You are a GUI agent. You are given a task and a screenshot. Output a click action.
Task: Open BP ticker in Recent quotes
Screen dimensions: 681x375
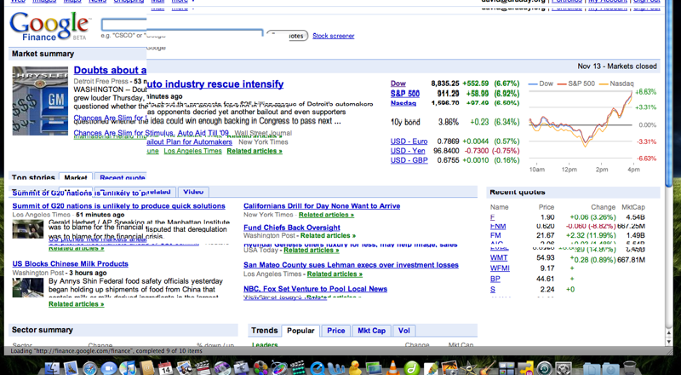[x=495, y=279]
